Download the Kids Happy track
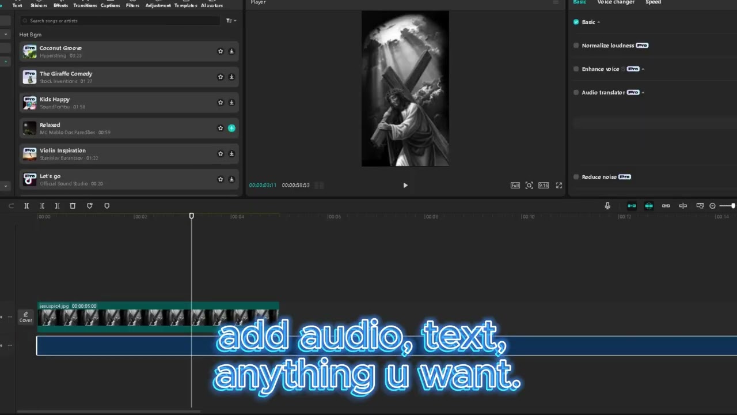Image resolution: width=737 pixels, height=415 pixels. (x=231, y=103)
